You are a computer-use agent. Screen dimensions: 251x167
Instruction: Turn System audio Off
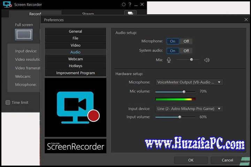186,51
